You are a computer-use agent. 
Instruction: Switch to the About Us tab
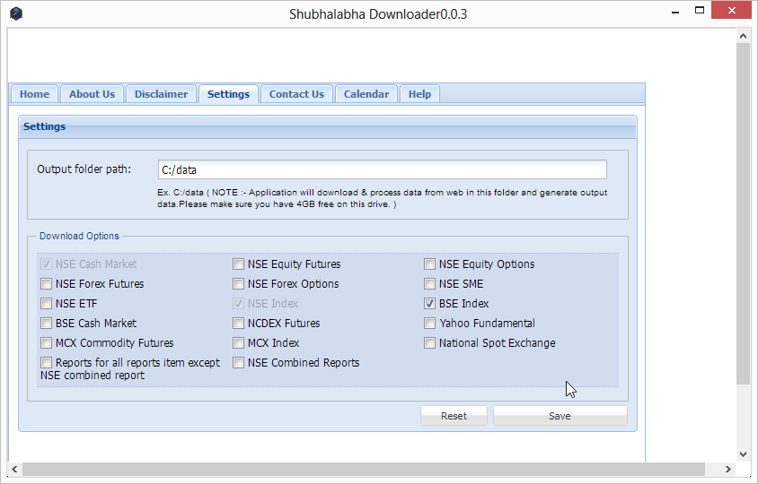pyautogui.click(x=92, y=94)
